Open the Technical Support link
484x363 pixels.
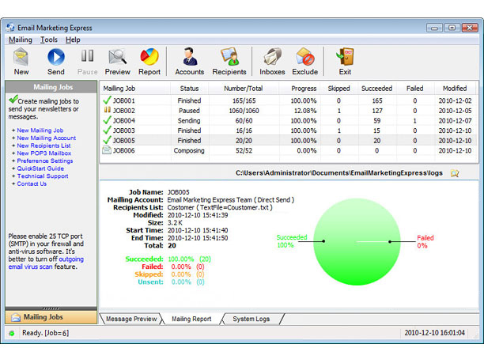tap(43, 176)
